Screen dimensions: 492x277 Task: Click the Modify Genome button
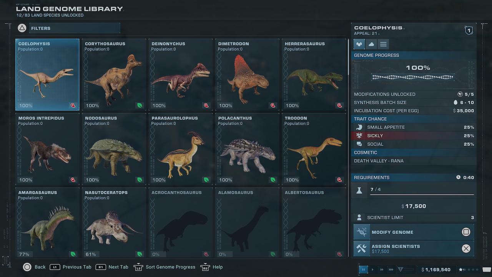[414, 232]
